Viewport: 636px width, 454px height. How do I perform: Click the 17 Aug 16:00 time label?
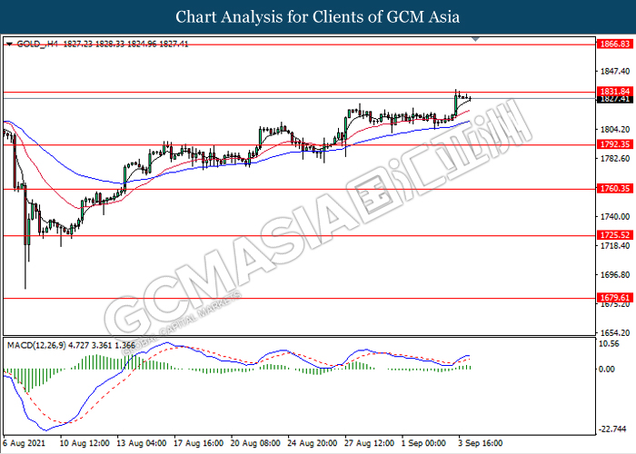coord(199,443)
